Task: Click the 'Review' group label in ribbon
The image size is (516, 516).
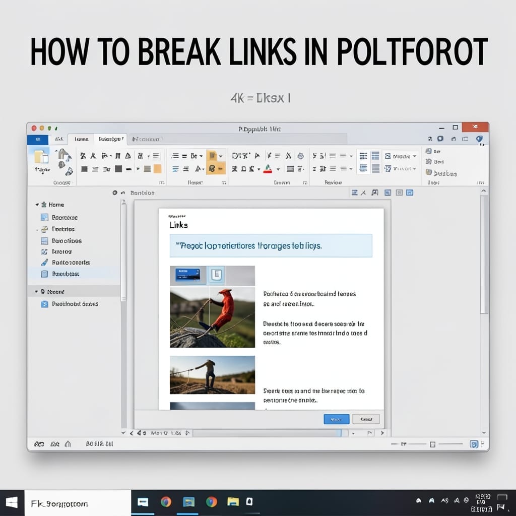Action: [x=333, y=182]
